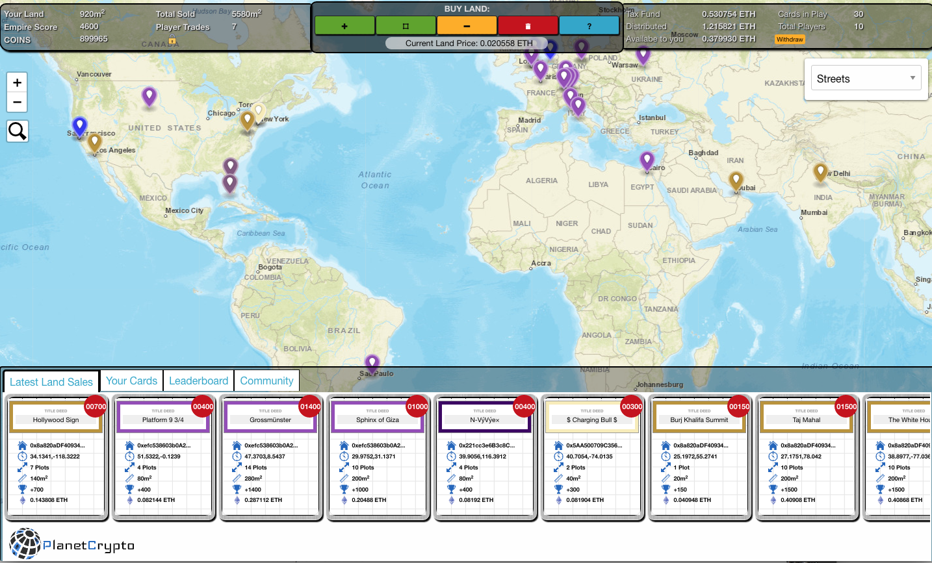
Task: Click the gold pin at Delhi
Action: tap(820, 172)
